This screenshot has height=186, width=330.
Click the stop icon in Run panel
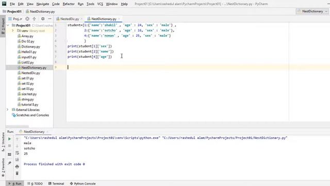coord(9,146)
